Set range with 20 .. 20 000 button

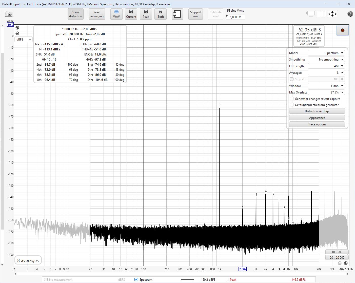(x=337, y=257)
